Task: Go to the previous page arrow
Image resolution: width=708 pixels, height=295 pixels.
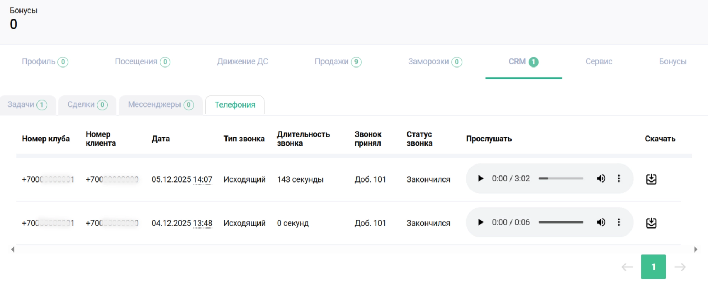Action: pyautogui.click(x=627, y=267)
